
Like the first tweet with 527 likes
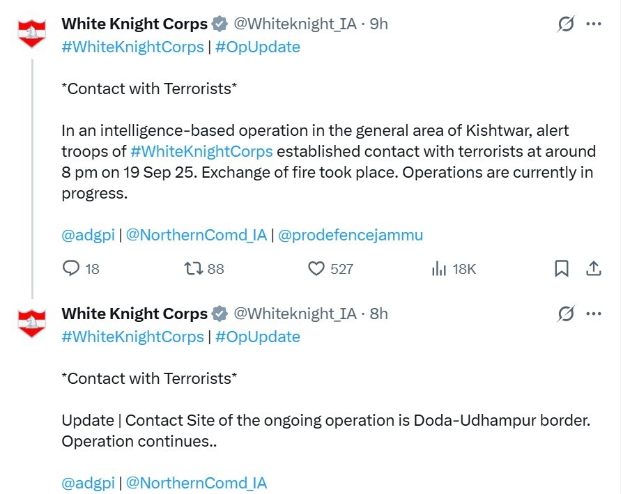pos(317,268)
